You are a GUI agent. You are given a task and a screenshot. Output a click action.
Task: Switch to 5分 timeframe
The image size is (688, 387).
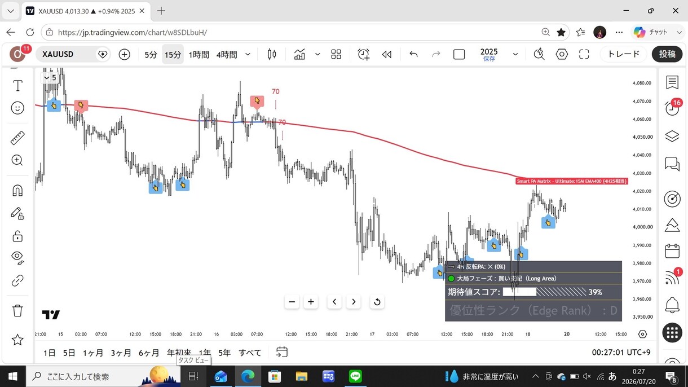pos(151,54)
